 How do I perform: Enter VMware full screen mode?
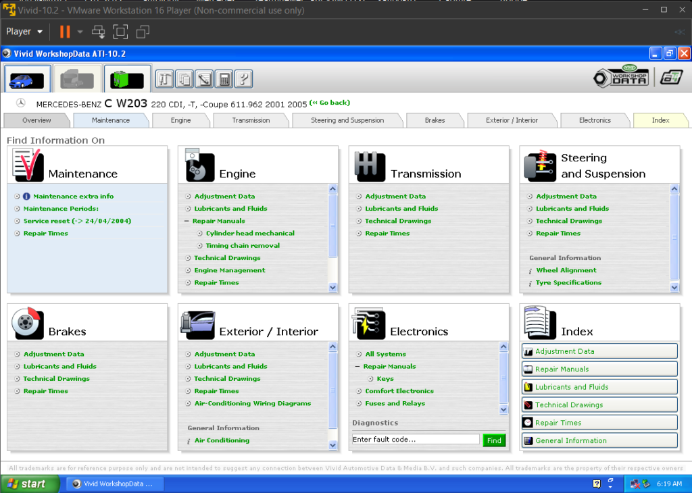(x=120, y=32)
